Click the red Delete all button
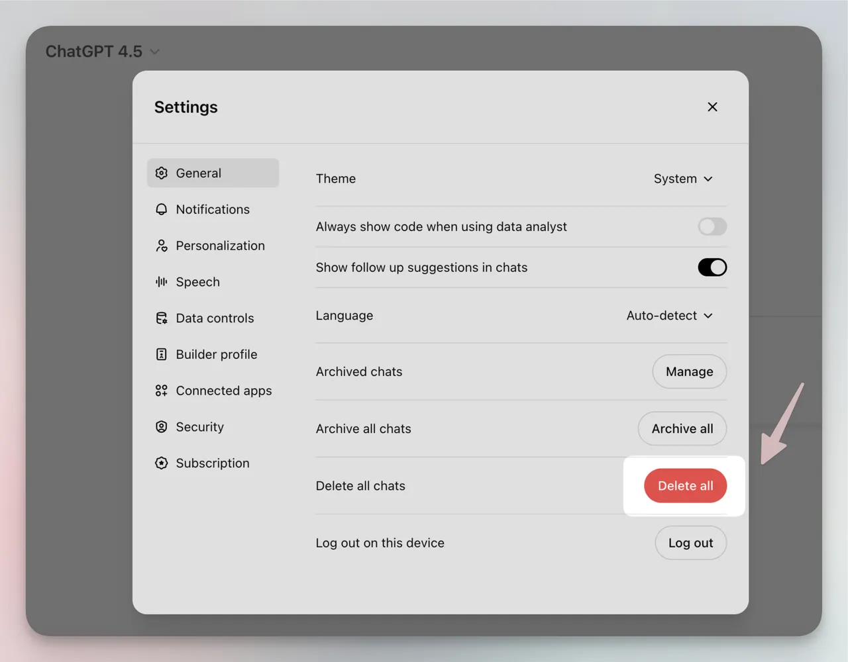848x662 pixels. pyautogui.click(x=686, y=486)
